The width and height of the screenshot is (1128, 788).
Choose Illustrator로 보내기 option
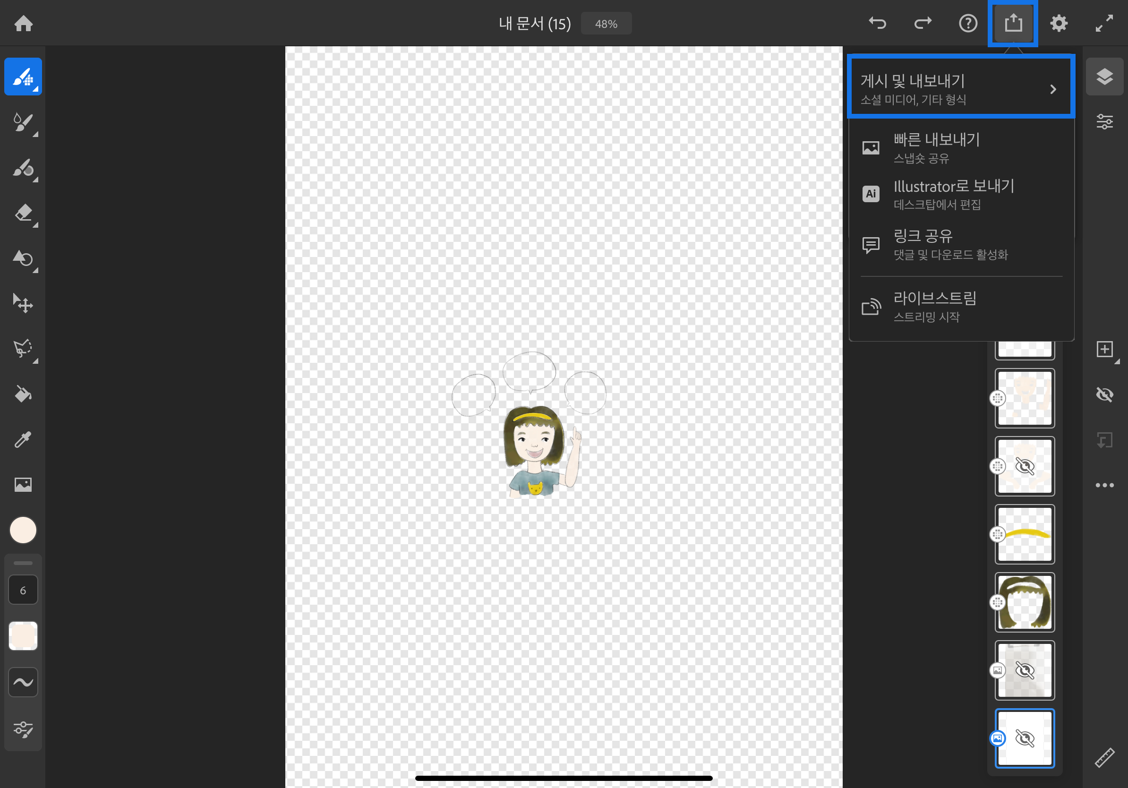tap(953, 194)
